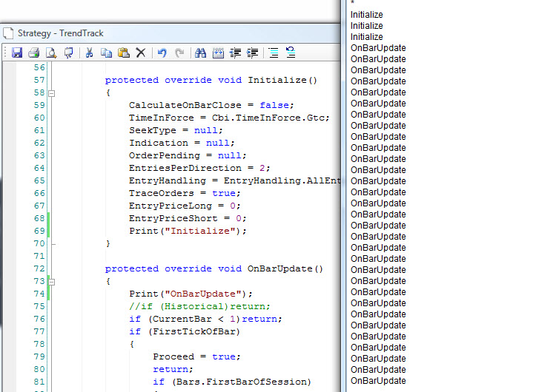Click the Print("OnBarUpdate") statement
556x392 pixels.
tap(191, 294)
